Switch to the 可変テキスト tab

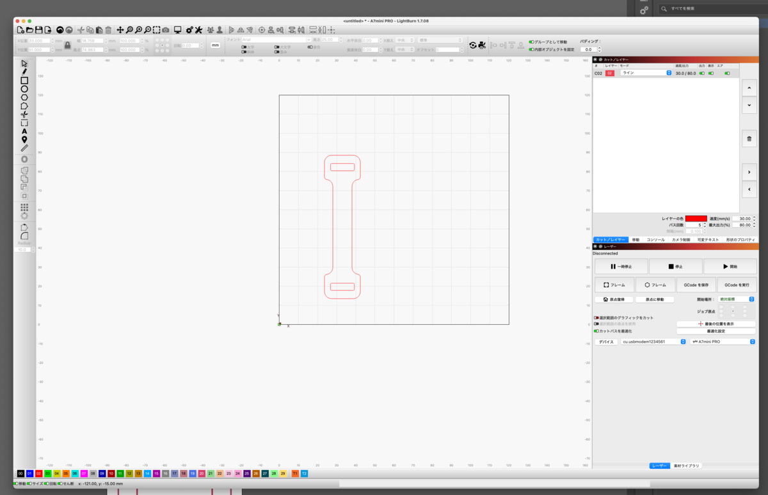tap(708, 239)
